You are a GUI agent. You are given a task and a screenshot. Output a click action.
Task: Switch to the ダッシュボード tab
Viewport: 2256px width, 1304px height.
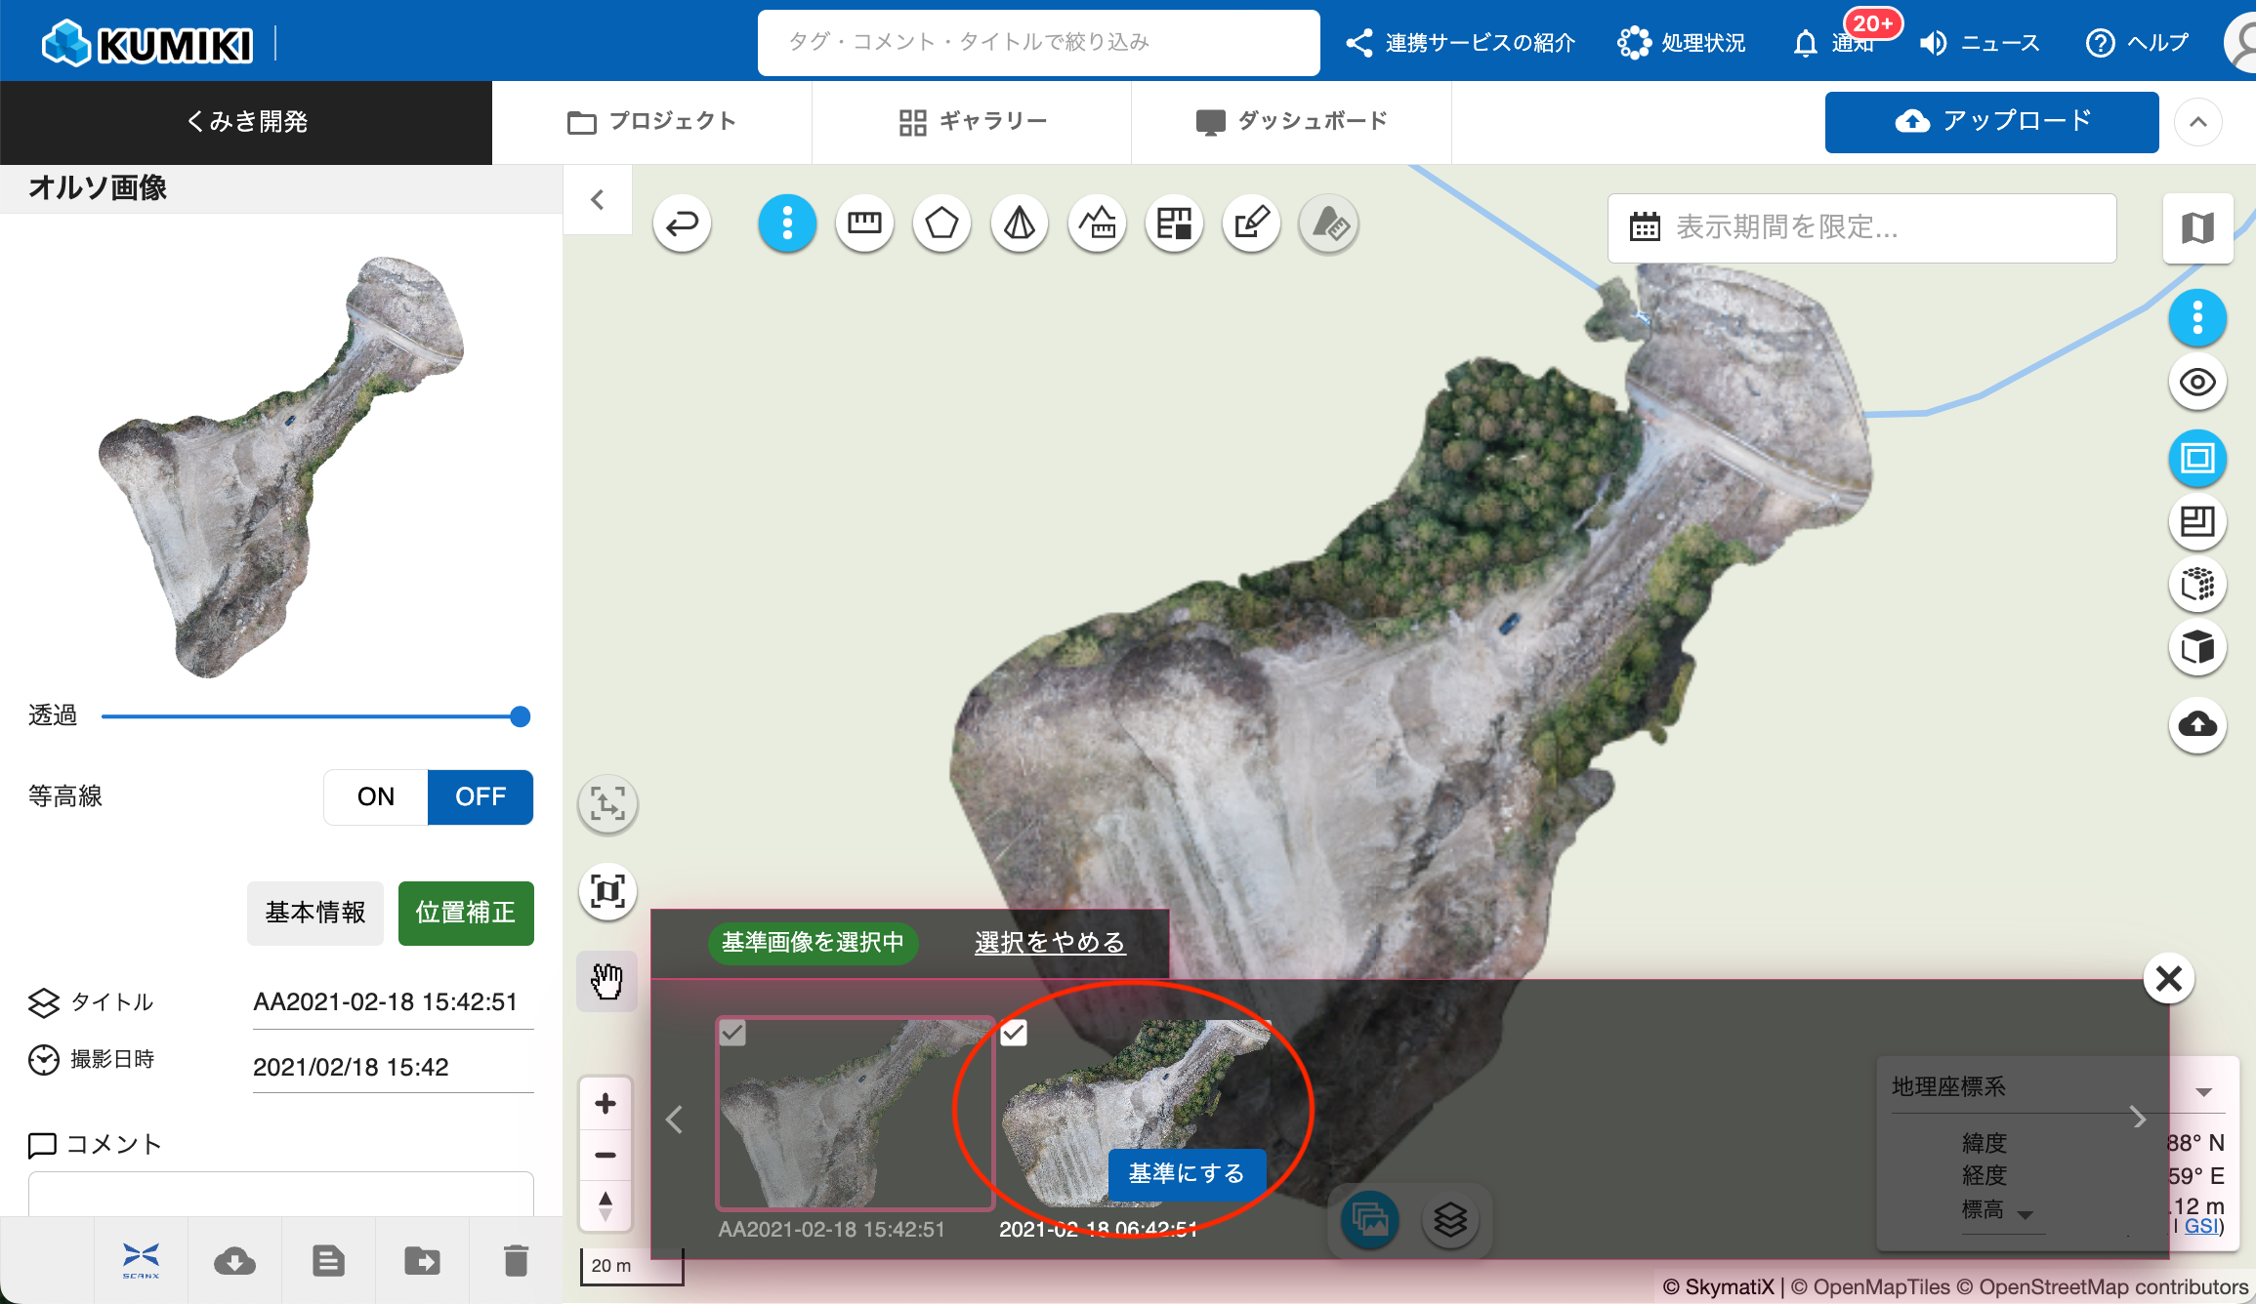point(1291,122)
